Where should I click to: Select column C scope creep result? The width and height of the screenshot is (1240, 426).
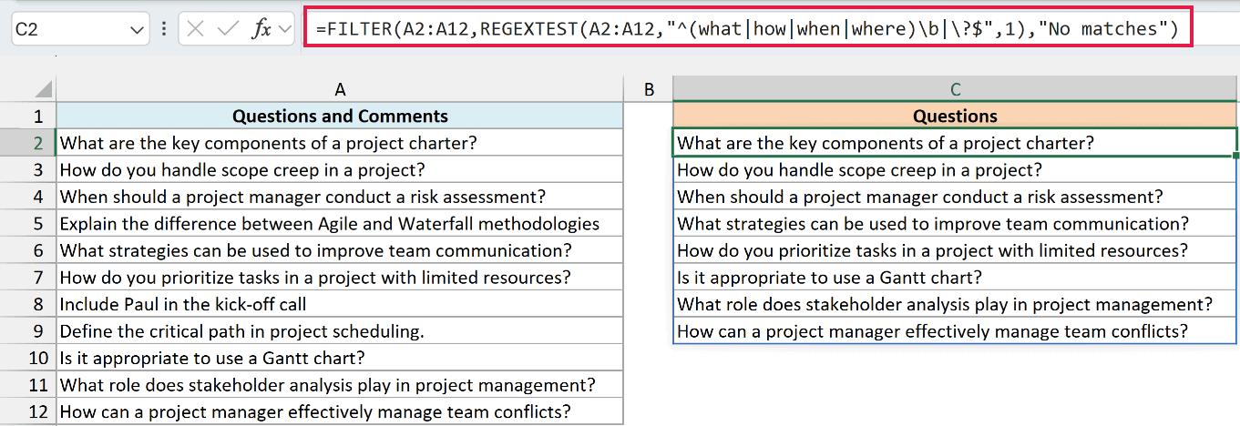click(956, 169)
